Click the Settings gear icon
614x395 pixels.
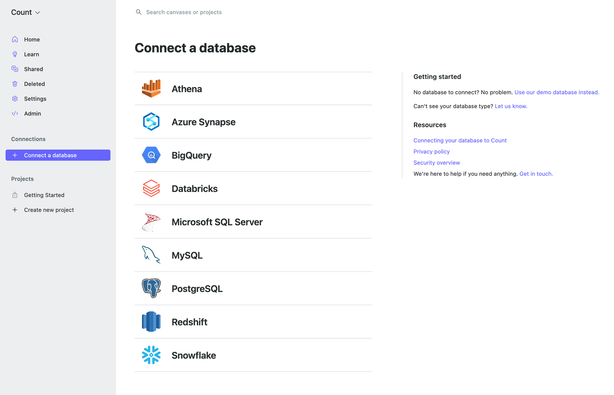pyautogui.click(x=15, y=99)
